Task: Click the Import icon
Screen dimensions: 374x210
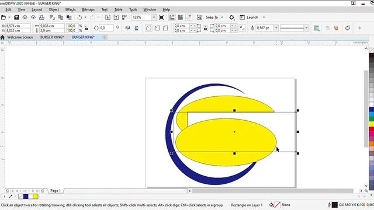Action: coord(108,17)
